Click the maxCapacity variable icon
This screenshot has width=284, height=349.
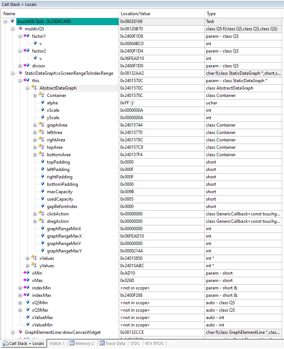(43, 191)
